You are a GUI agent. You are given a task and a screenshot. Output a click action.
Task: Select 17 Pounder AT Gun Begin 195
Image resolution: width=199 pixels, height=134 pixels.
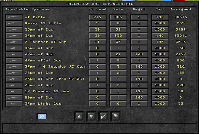point(139,91)
